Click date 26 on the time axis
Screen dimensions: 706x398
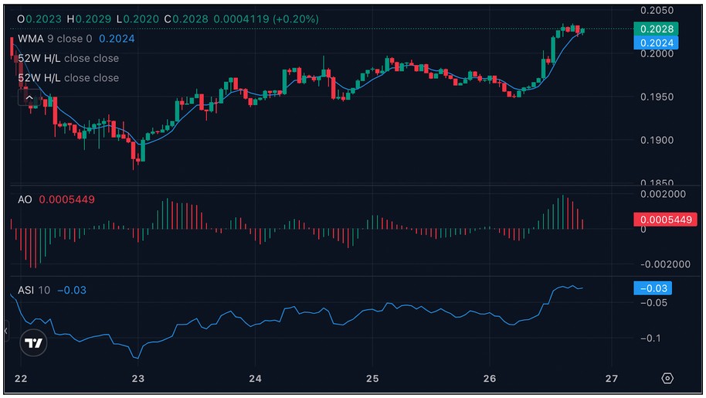pyautogui.click(x=490, y=379)
